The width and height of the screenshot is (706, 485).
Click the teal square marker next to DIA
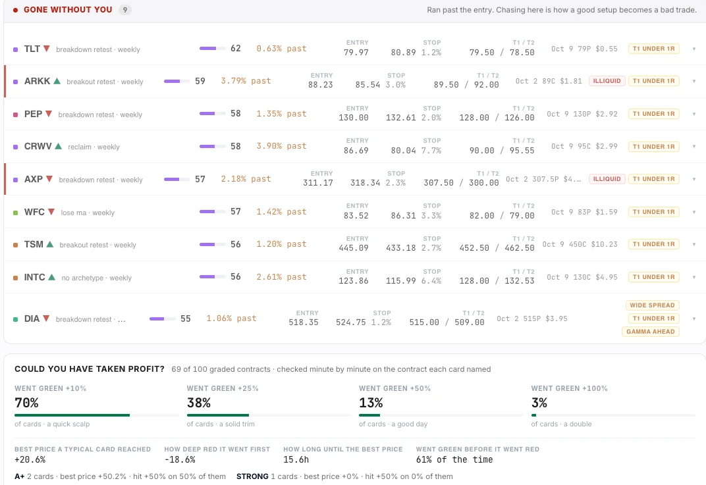pyautogui.click(x=15, y=319)
